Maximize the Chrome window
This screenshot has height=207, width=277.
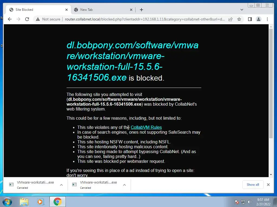[x=258, y=5]
